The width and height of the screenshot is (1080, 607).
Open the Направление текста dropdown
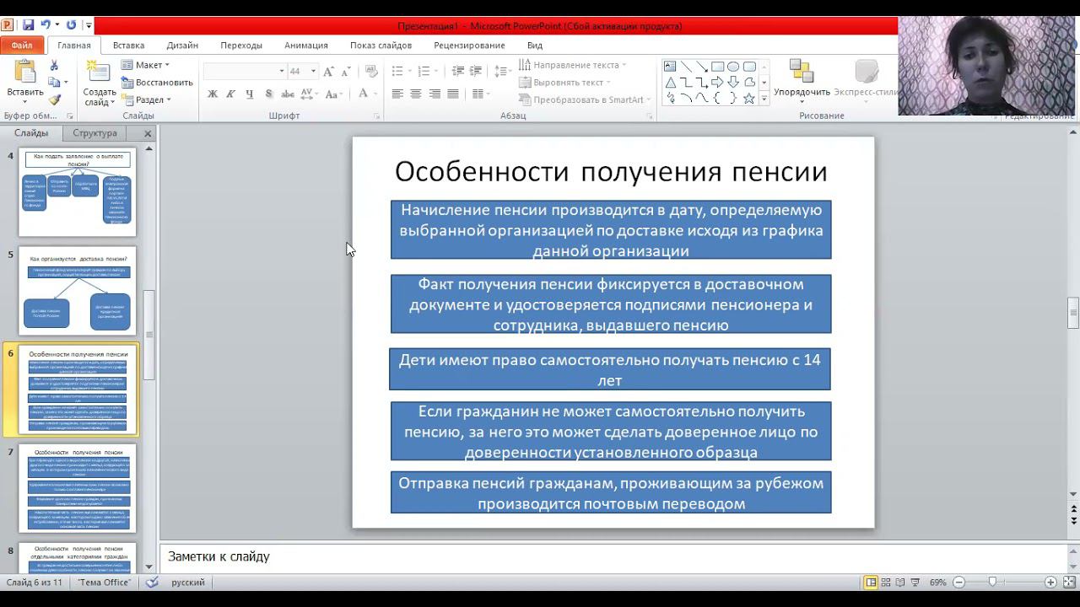point(572,65)
